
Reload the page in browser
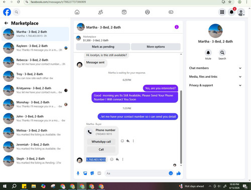click(19, 2)
